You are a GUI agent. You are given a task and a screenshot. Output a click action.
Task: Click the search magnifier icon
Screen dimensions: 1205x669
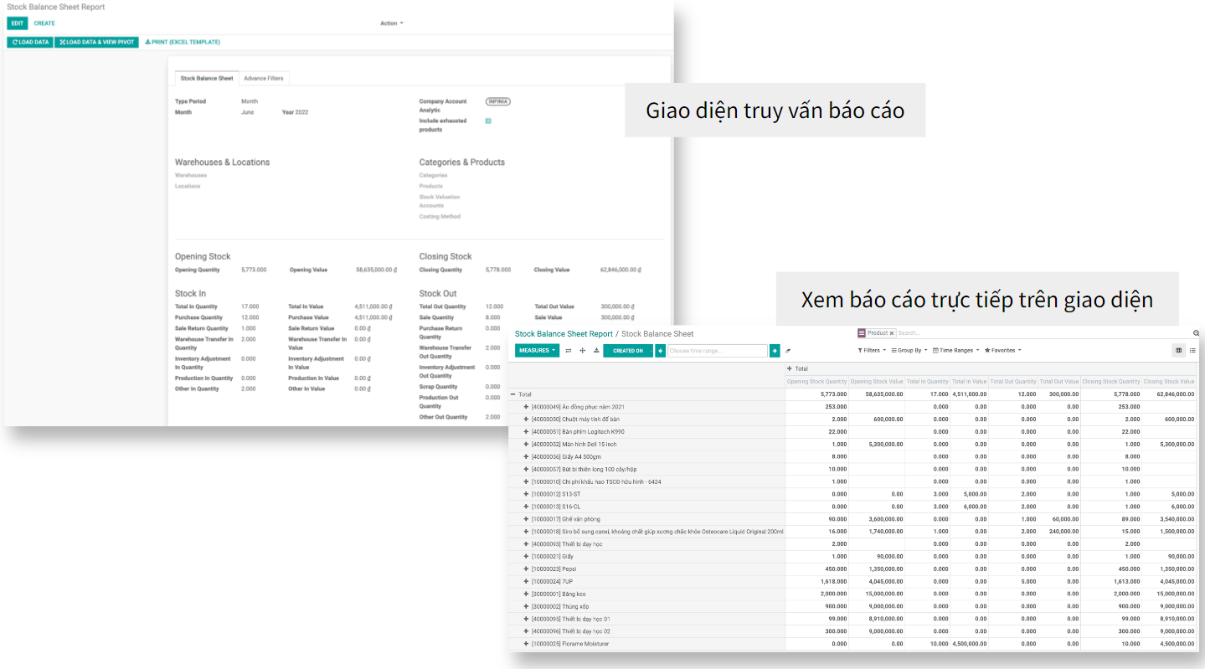click(1196, 333)
